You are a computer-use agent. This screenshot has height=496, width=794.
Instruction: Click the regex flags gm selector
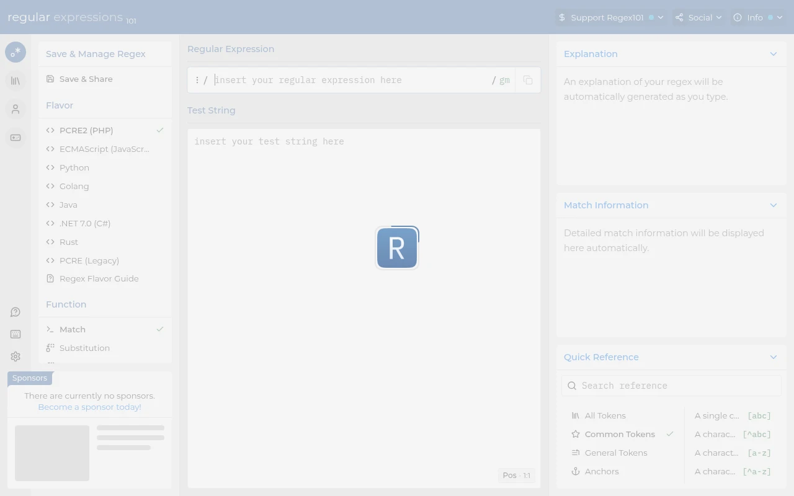tap(504, 80)
